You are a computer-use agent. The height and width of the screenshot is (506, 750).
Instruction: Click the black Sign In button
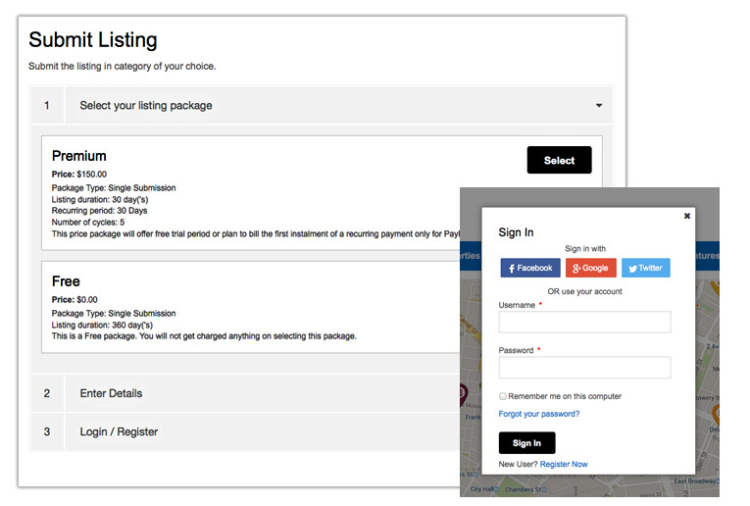tap(526, 443)
